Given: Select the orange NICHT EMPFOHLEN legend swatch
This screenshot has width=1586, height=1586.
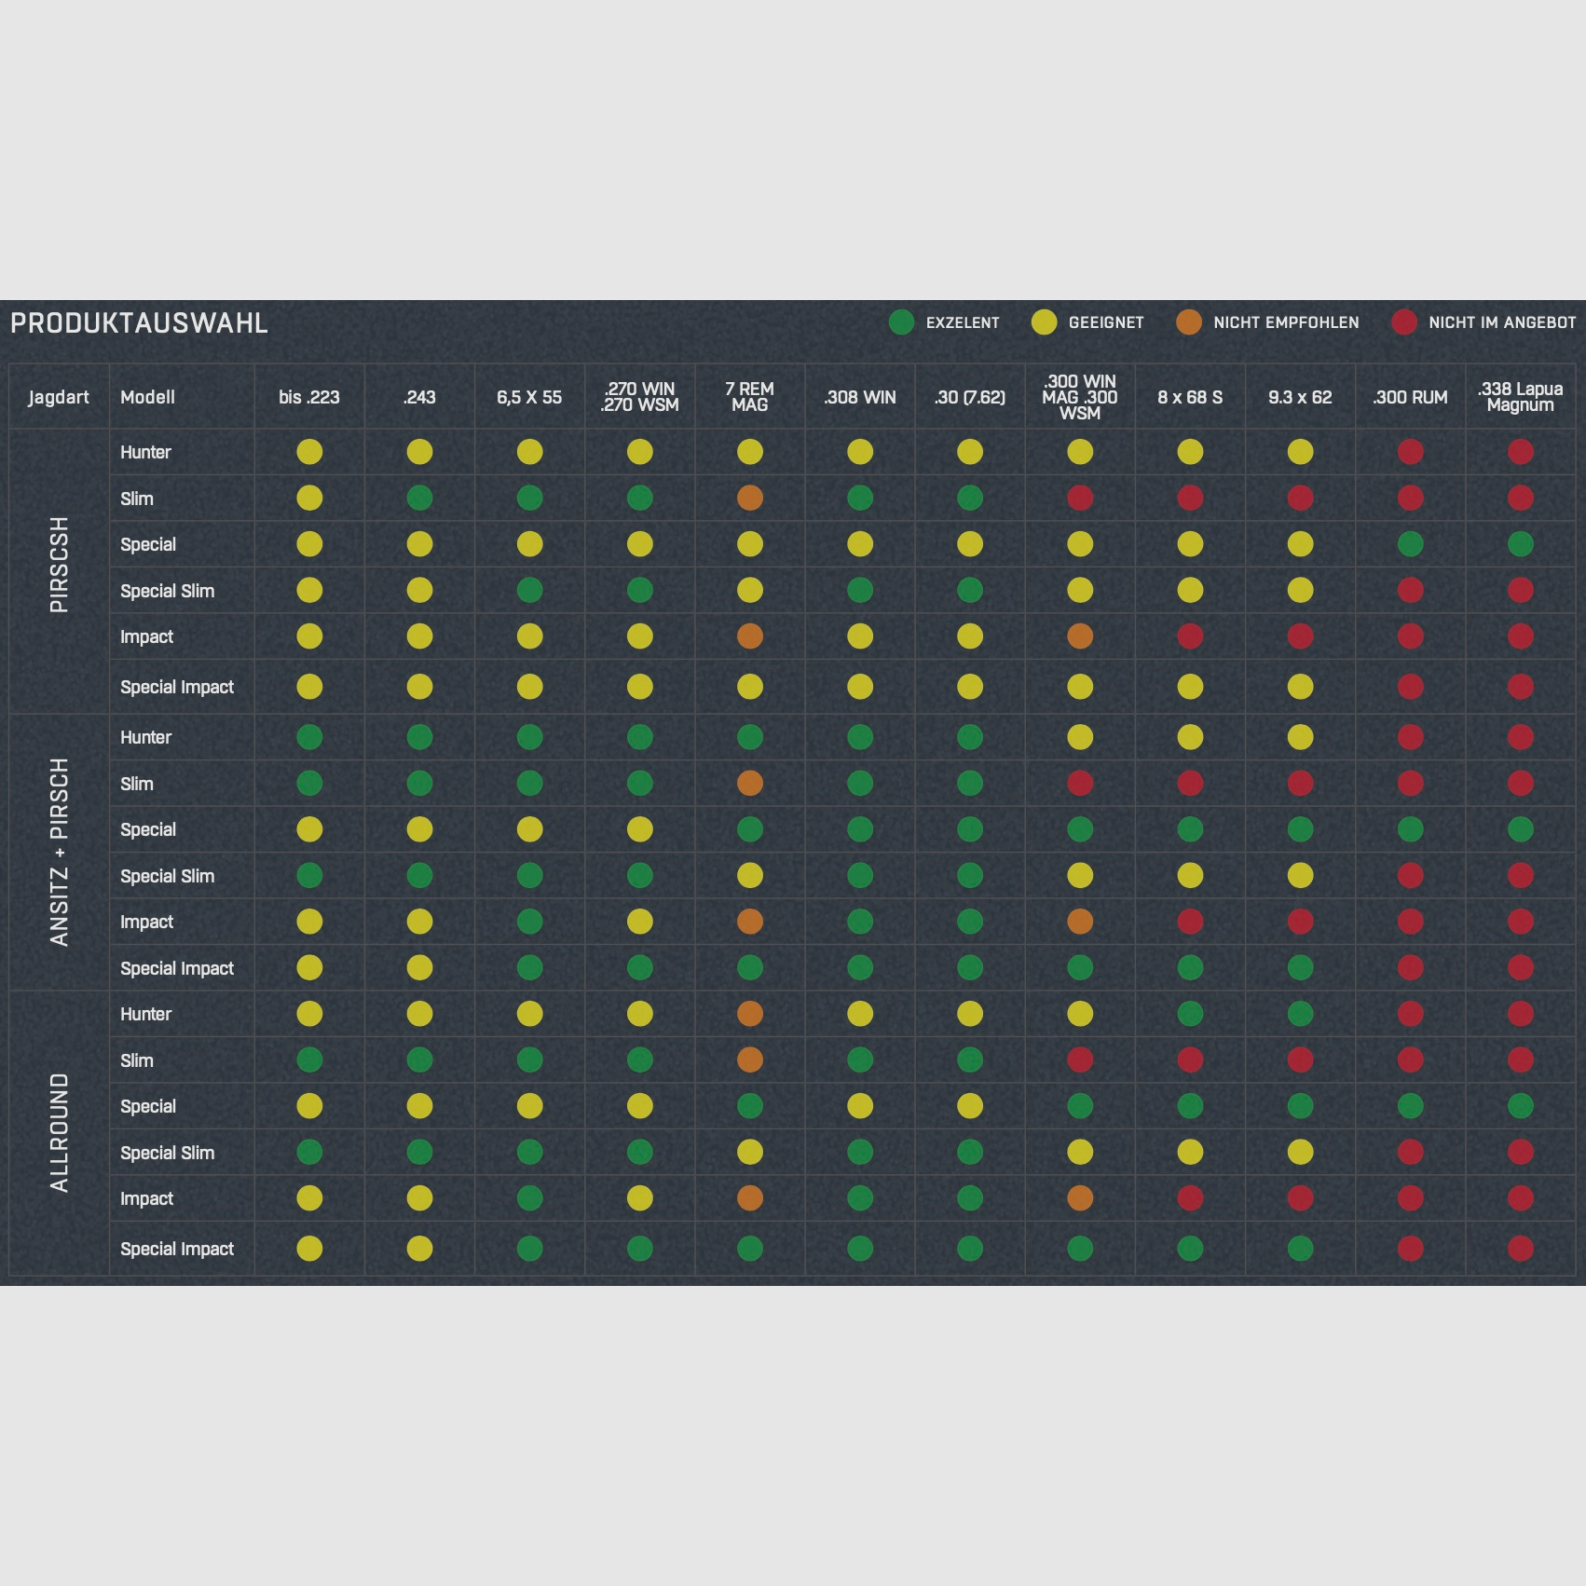Looking at the screenshot, I should 1188,322.
